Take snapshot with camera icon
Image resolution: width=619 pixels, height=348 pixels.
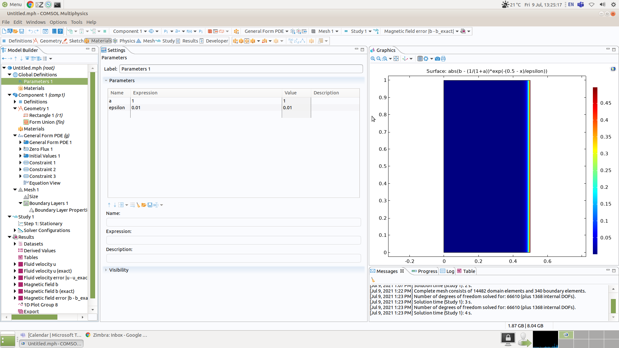point(437,59)
